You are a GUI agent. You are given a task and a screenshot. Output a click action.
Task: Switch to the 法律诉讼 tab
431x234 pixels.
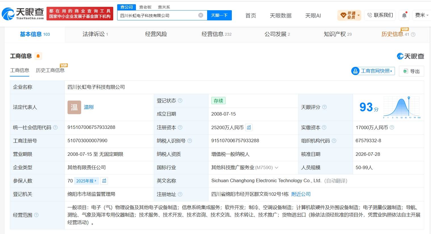tap(95, 34)
